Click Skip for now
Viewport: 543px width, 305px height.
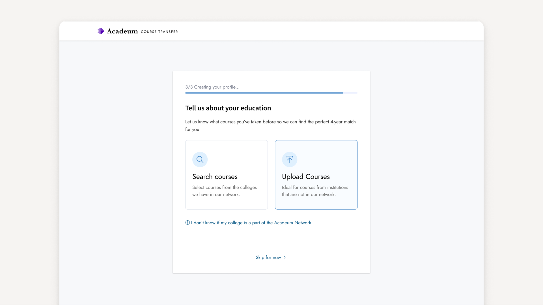tap(268, 257)
